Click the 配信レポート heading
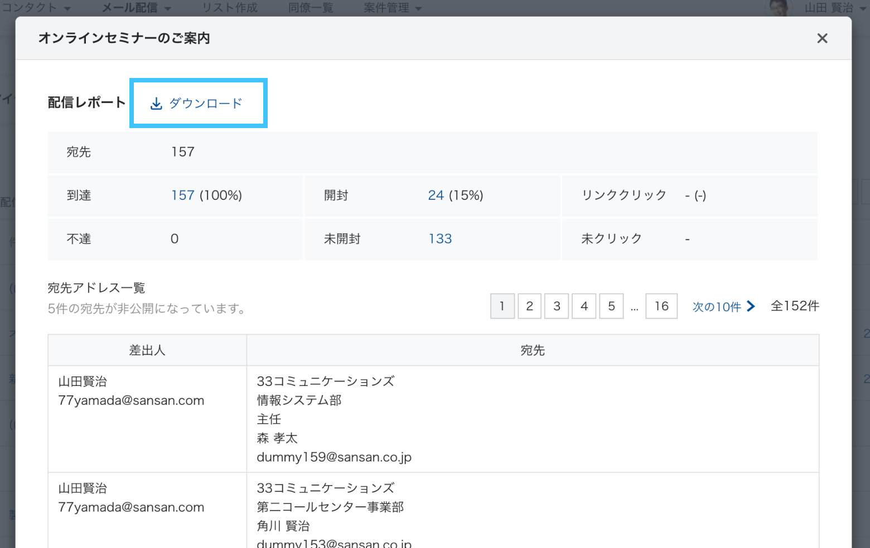The height and width of the screenshot is (548, 870). (x=86, y=102)
